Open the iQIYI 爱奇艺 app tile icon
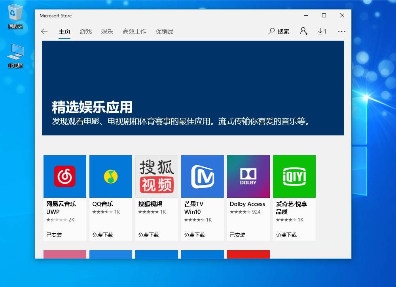This screenshot has width=396, height=287. tap(294, 176)
